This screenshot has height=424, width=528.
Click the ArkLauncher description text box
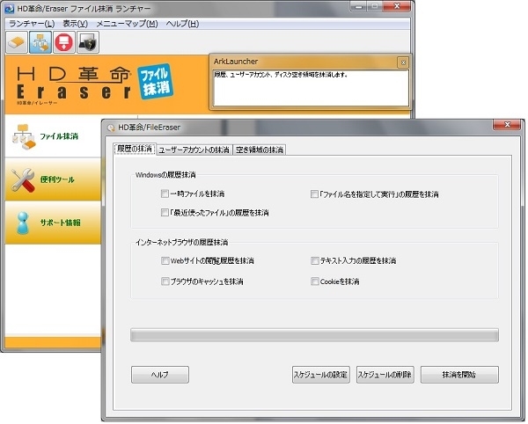tap(311, 88)
